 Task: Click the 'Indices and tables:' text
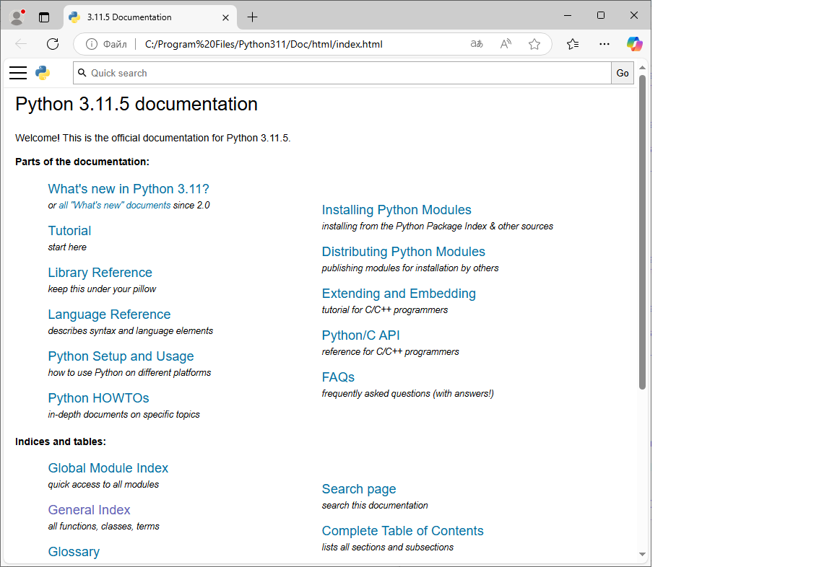coord(61,442)
